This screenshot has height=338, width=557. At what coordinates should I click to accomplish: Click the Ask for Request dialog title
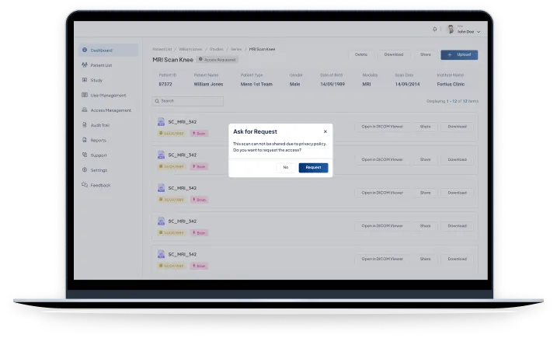(255, 131)
